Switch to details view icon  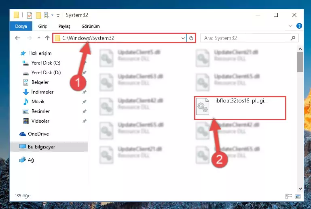[289, 196]
